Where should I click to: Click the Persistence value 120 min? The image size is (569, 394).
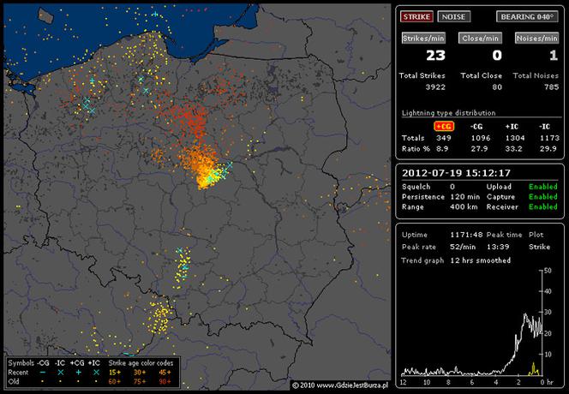coord(464,197)
